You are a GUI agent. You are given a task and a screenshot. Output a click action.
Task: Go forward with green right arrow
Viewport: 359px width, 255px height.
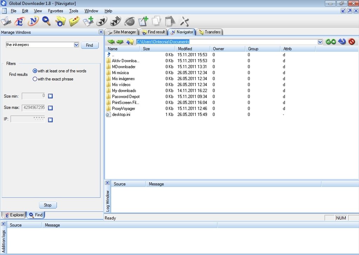pos(120,42)
